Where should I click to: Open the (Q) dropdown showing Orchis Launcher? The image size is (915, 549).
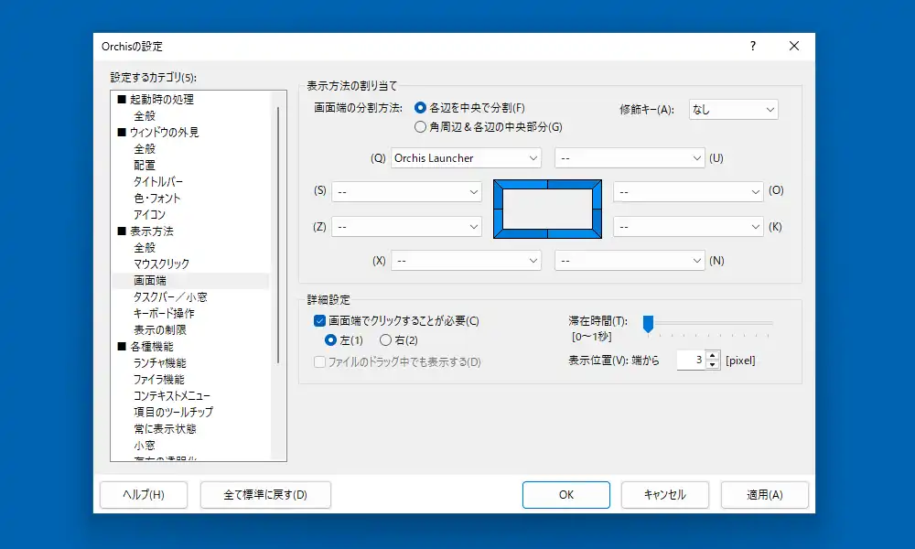point(466,158)
